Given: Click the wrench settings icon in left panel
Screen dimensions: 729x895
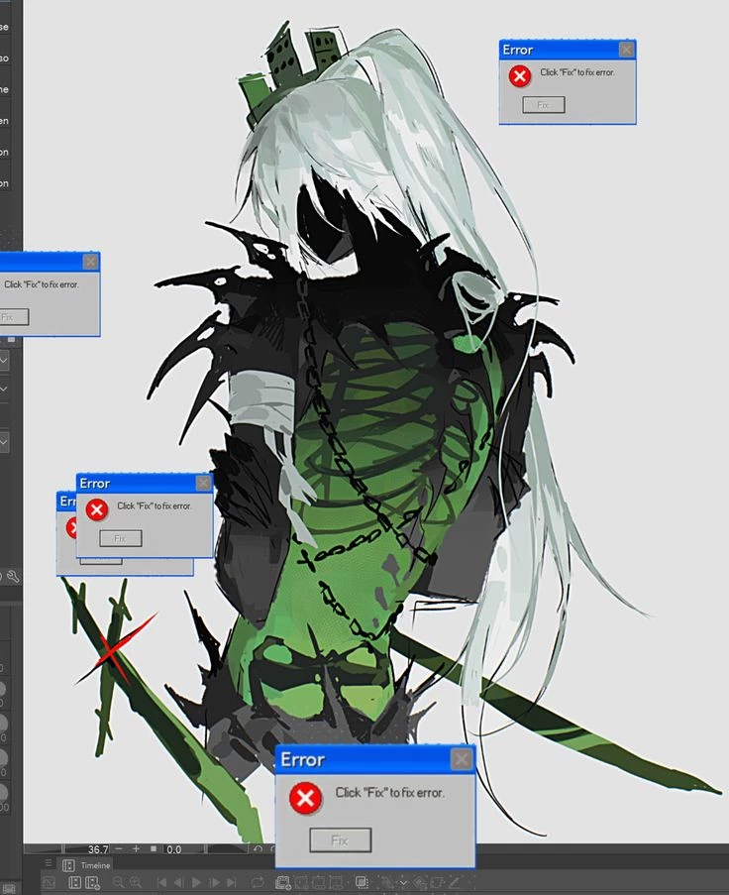Looking at the screenshot, I should pos(14,575).
